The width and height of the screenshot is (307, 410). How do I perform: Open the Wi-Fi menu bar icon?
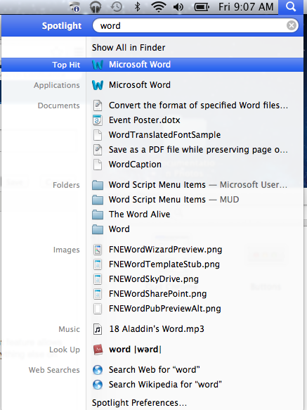(159, 7)
